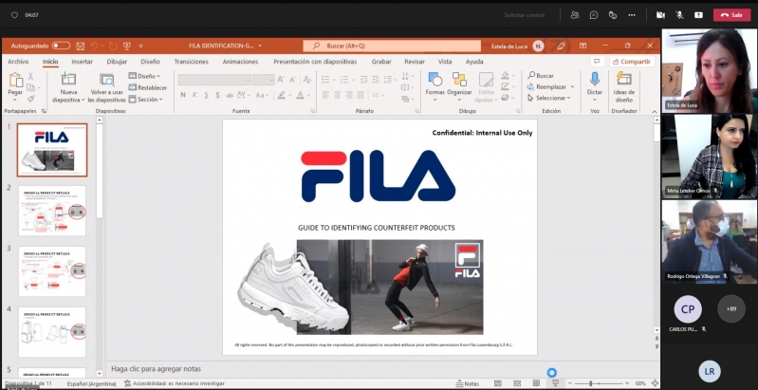
Task: Expand the Seleccionar dropdown
Action: coord(548,98)
